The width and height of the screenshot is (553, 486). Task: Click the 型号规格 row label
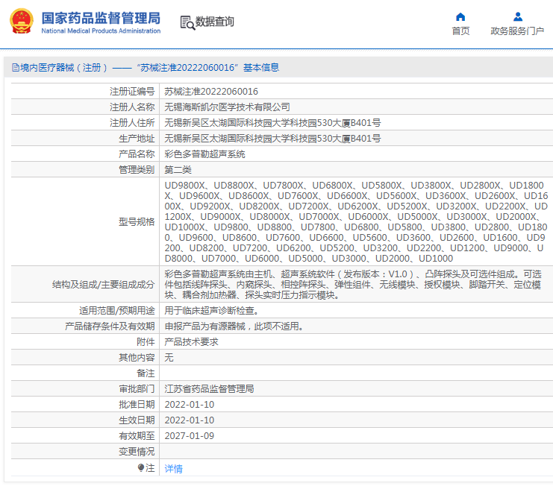pyautogui.click(x=137, y=222)
